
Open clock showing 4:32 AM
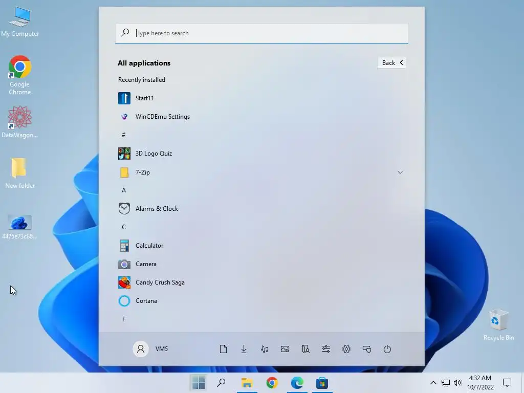point(480,383)
